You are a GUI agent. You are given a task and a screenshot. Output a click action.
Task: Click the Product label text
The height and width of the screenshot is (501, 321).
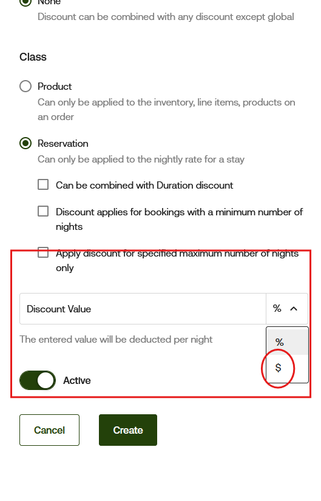click(x=55, y=86)
